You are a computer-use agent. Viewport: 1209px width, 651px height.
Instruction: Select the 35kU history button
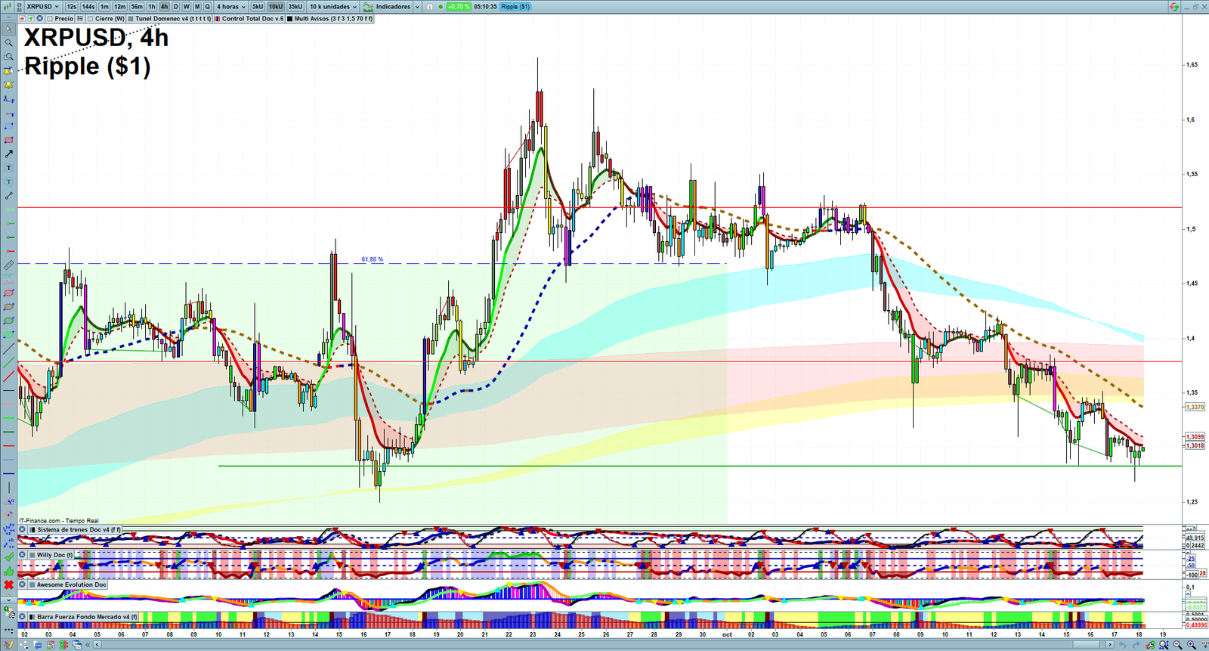click(295, 7)
